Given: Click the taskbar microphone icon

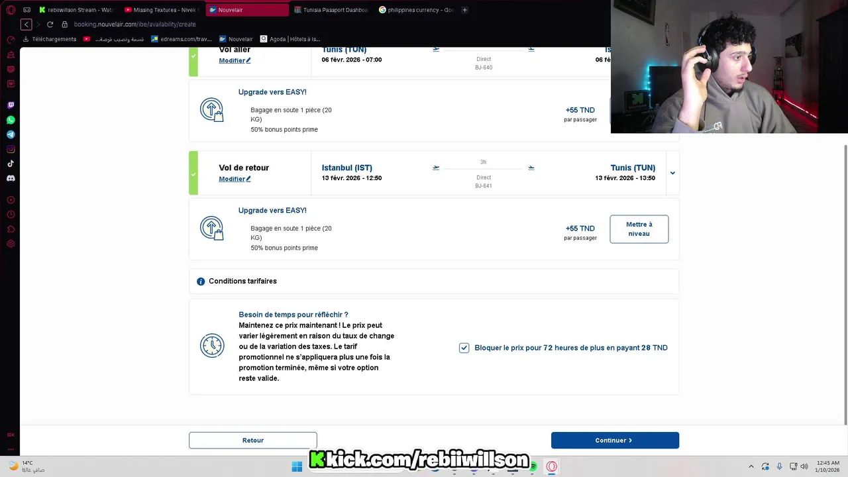Looking at the screenshot, I should (779, 466).
